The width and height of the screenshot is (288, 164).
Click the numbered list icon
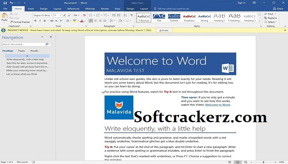coord(98,16)
